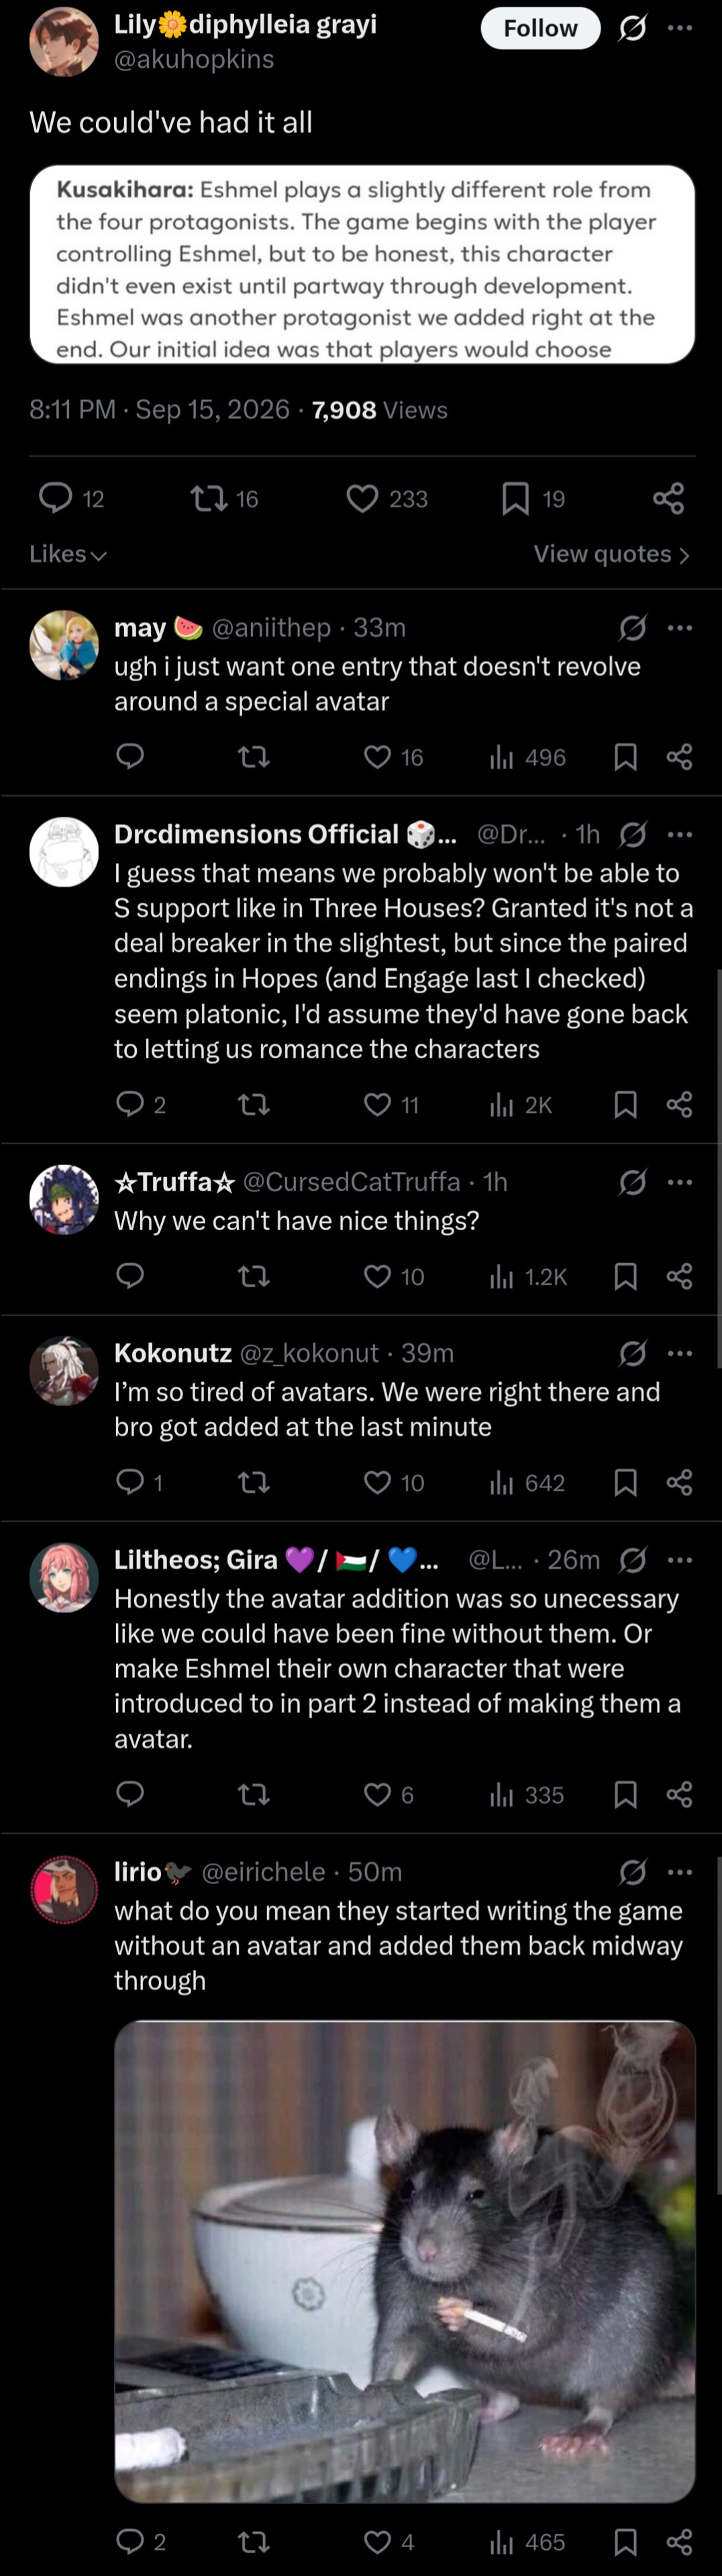Expand the Likes sort dropdown
Viewport: 722px width, 2576px height.
(x=68, y=554)
